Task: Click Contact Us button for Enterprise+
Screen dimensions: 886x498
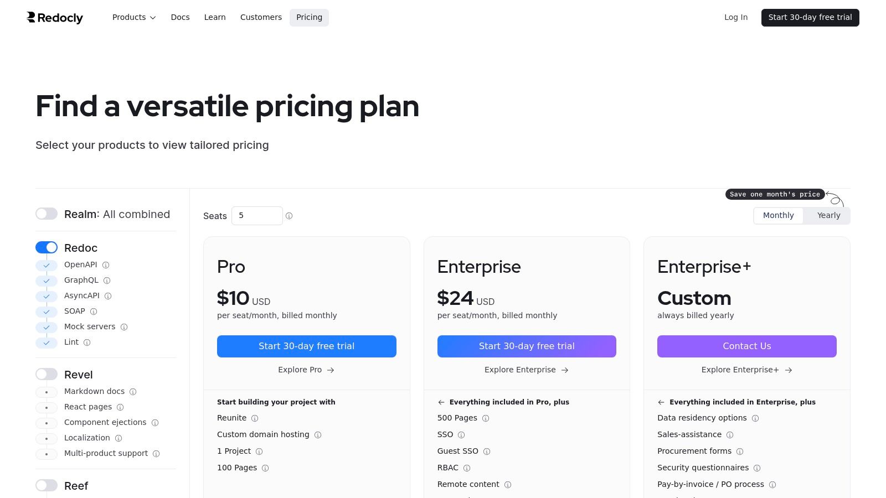Action: [x=746, y=346]
